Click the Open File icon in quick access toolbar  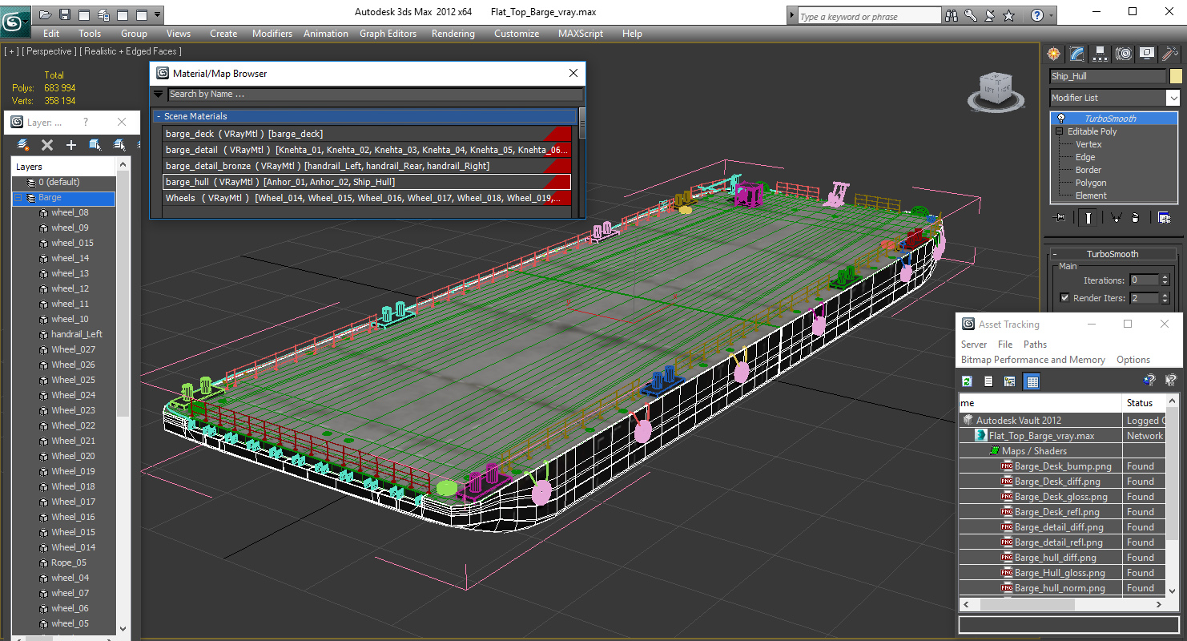coord(46,14)
